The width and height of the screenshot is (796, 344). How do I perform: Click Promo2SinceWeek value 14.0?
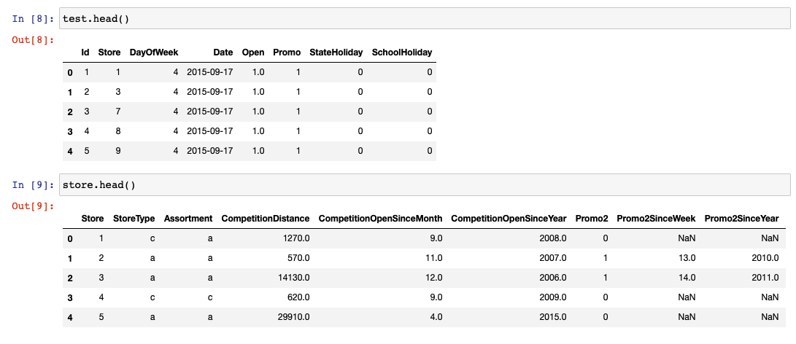(687, 278)
